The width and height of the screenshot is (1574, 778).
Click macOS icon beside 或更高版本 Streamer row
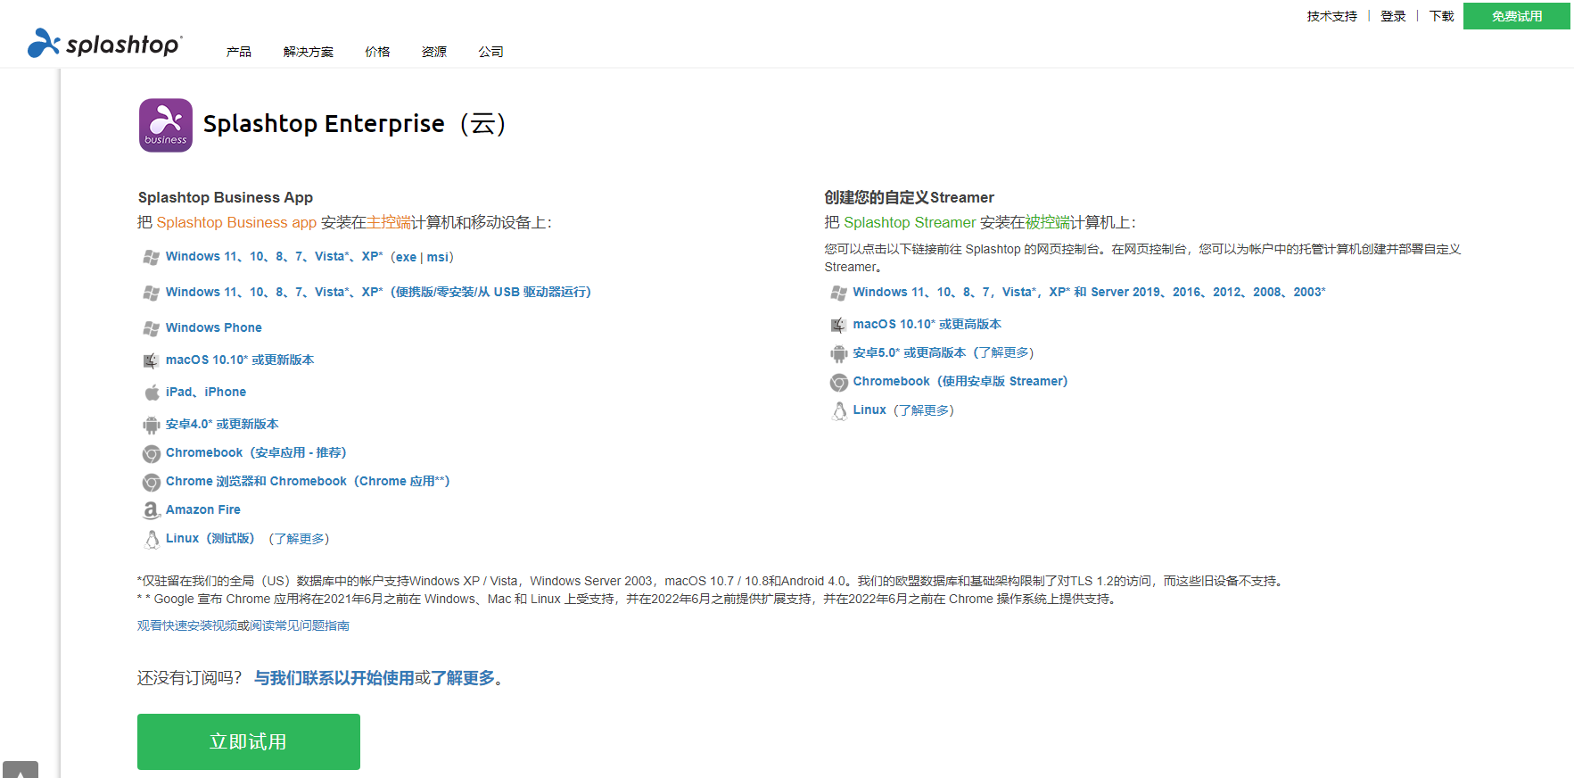[839, 325]
